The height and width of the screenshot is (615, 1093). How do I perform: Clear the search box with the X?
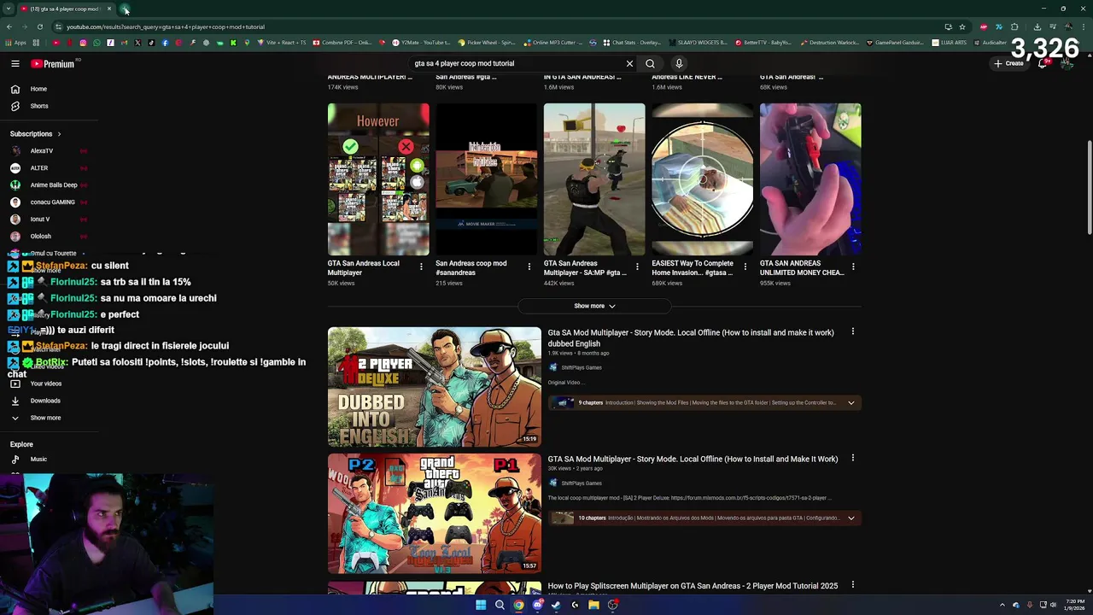629,63
